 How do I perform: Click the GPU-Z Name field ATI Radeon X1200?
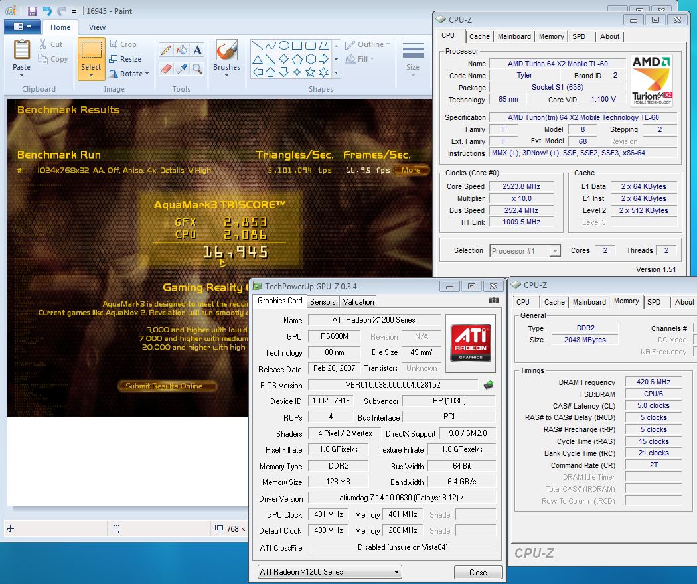pos(374,320)
